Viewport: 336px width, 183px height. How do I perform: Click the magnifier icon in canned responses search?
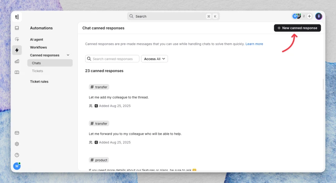tap(89, 59)
